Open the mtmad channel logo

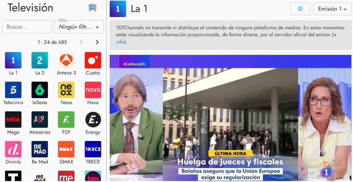pos(40,176)
